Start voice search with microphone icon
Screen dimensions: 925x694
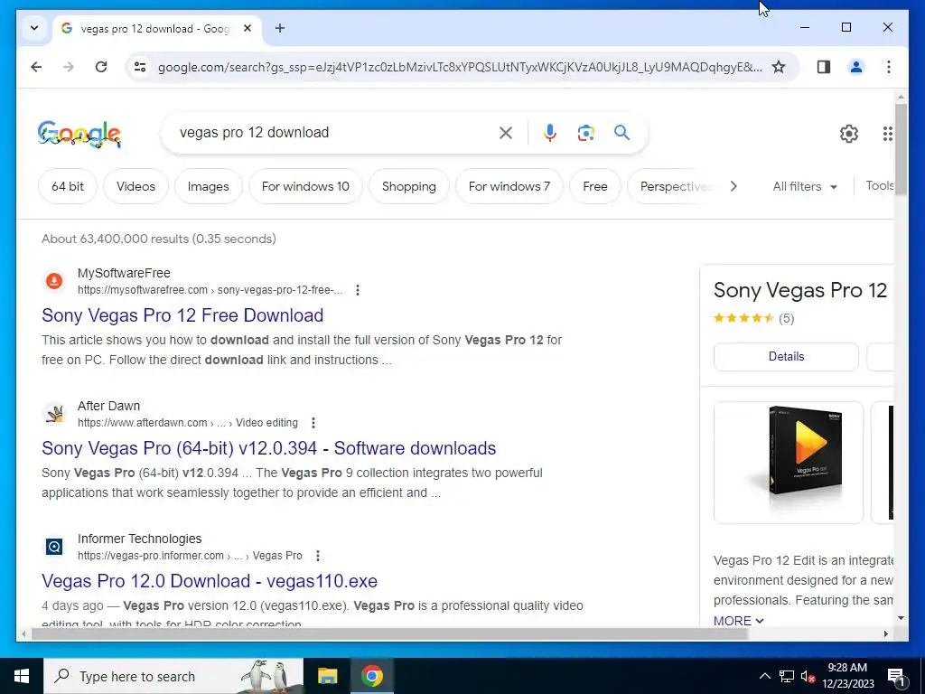point(550,133)
